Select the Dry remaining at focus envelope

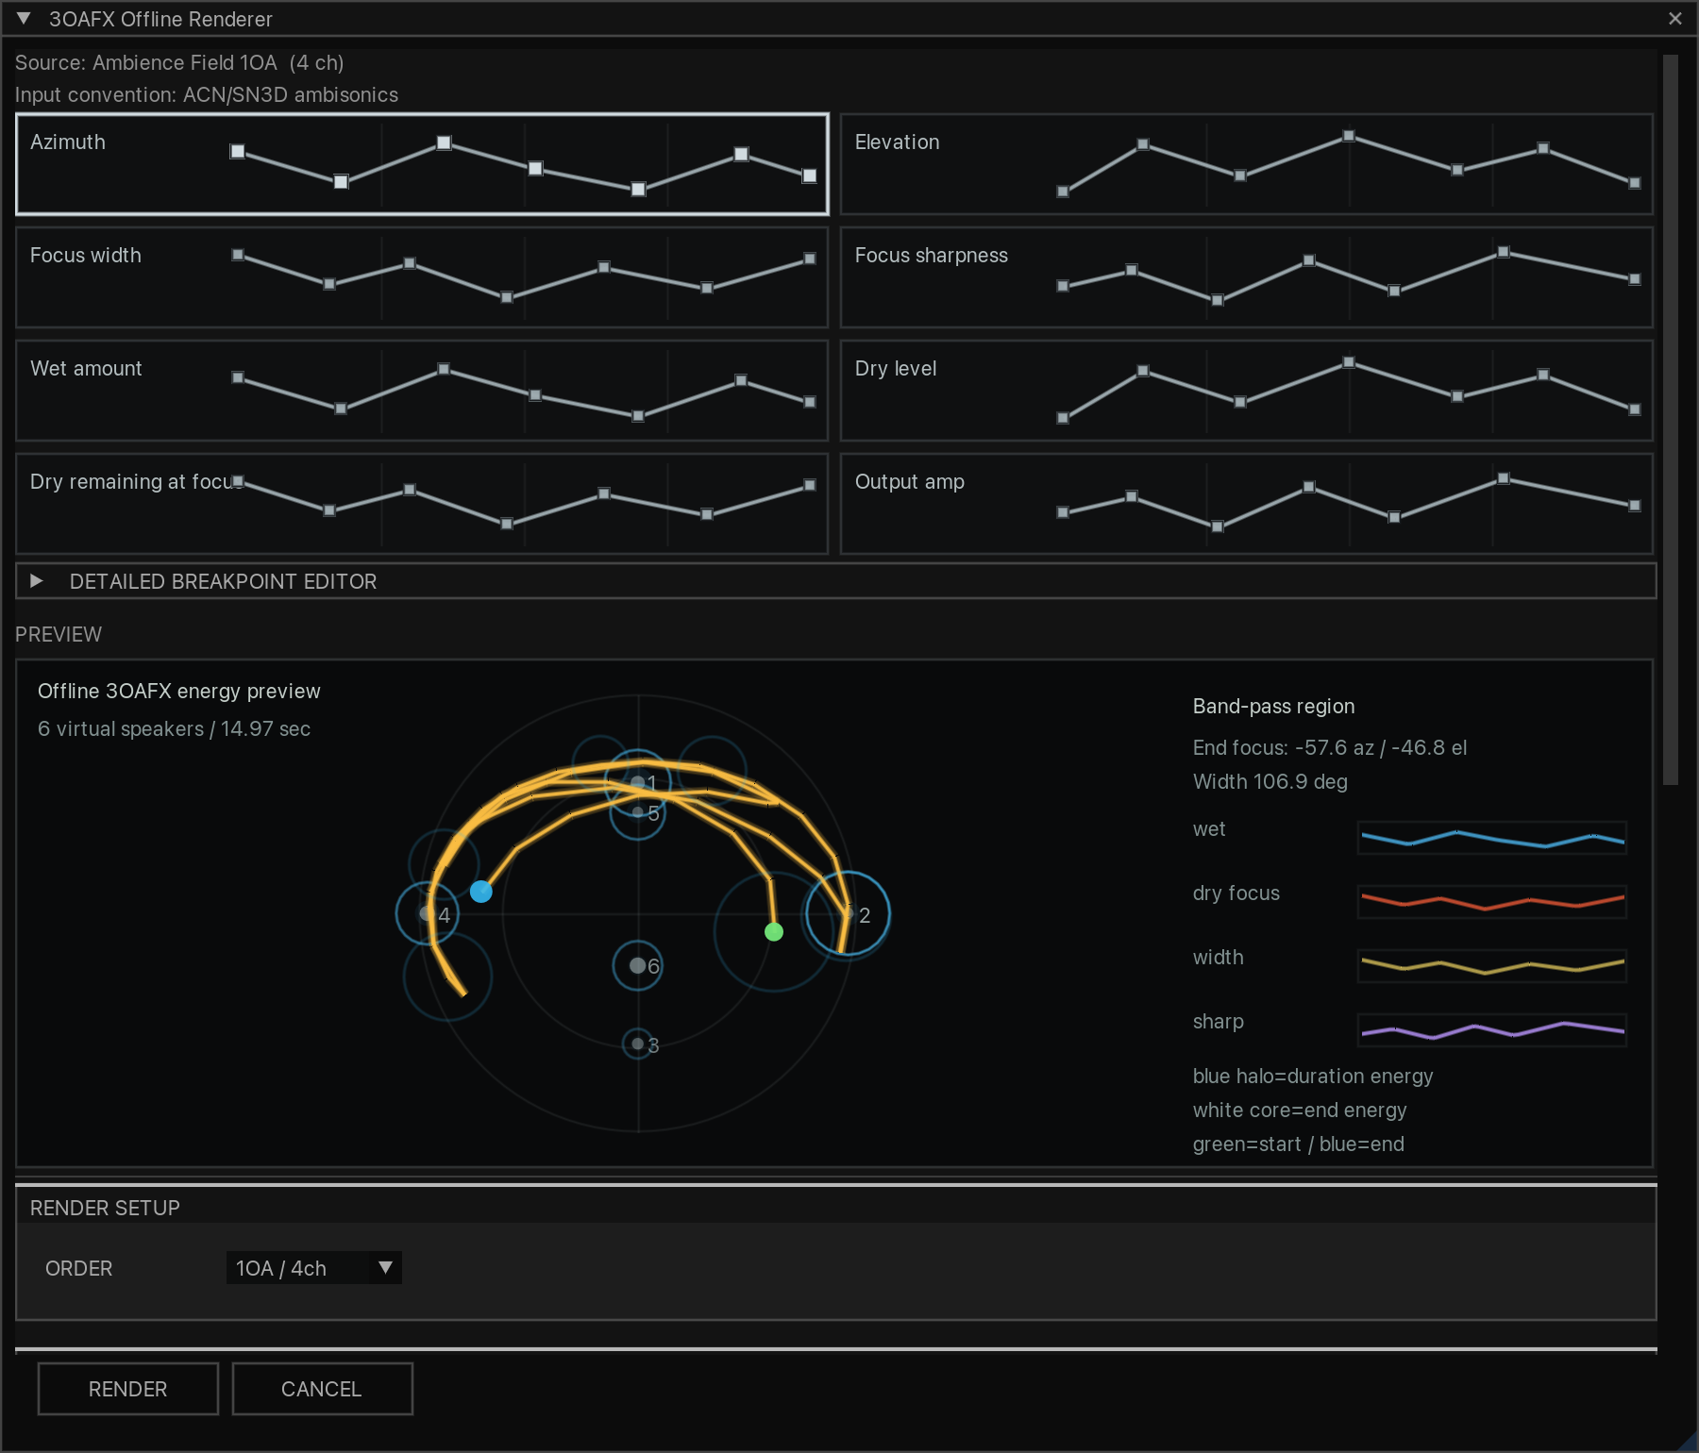(422, 504)
